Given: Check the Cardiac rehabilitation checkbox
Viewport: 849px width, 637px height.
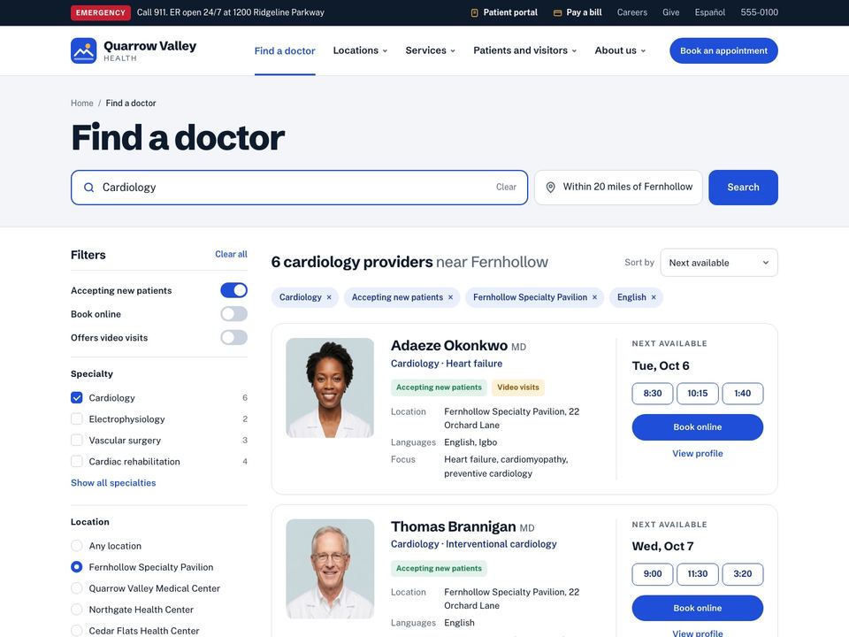Looking at the screenshot, I should [77, 462].
